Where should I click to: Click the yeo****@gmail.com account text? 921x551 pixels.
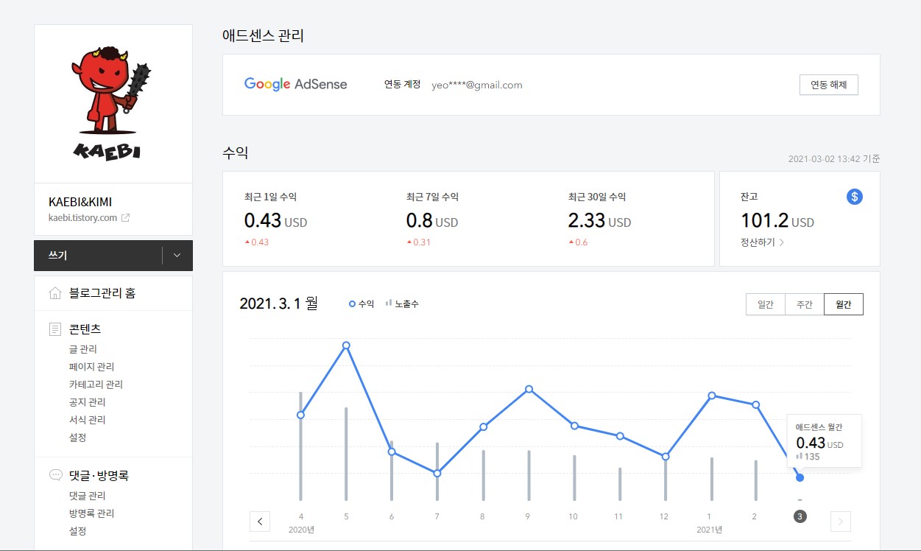pyautogui.click(x=477, y=85)
